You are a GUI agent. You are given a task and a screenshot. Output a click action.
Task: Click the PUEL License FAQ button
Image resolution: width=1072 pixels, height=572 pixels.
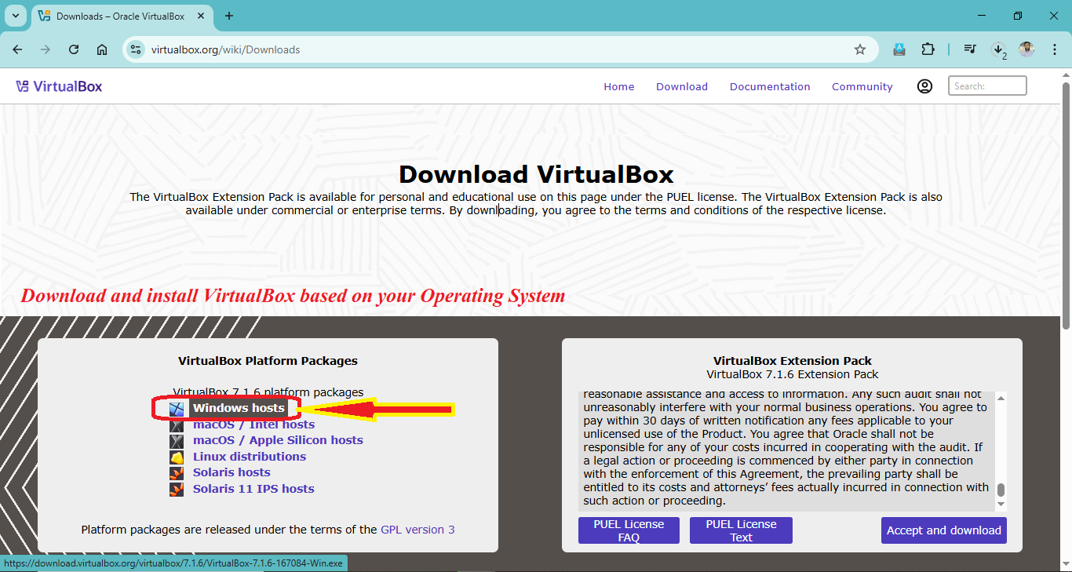[629, 530]
